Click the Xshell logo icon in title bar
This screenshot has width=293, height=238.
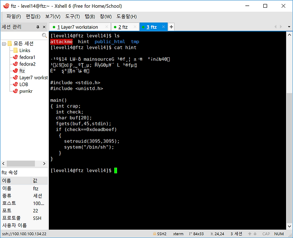click(x=6, y=6)
